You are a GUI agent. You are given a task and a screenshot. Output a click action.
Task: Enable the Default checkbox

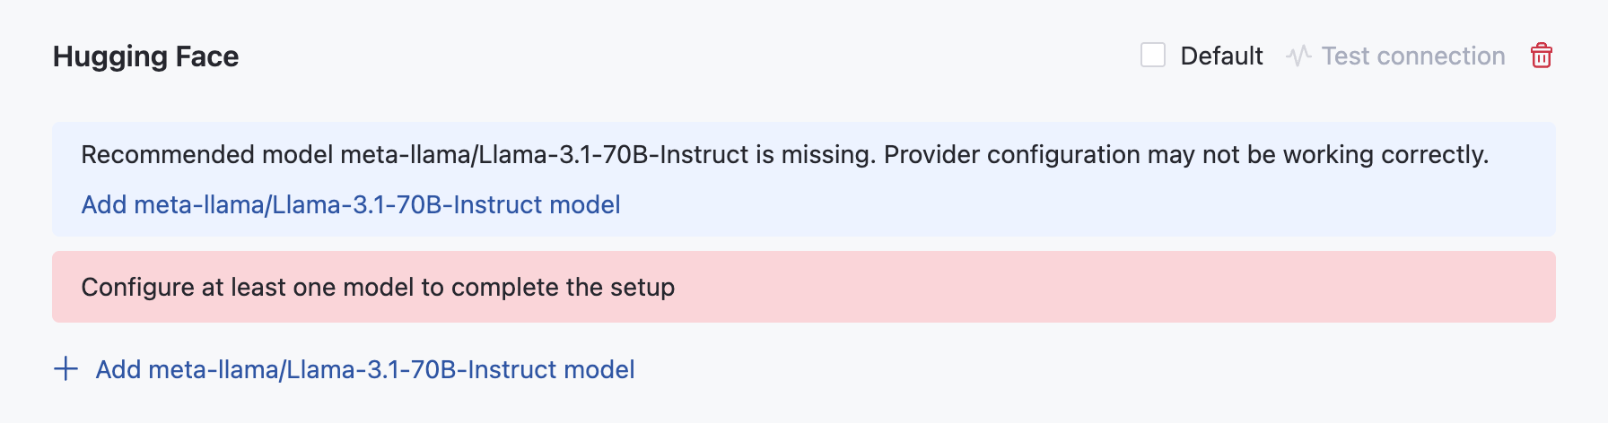click(x=1153, y=56)
